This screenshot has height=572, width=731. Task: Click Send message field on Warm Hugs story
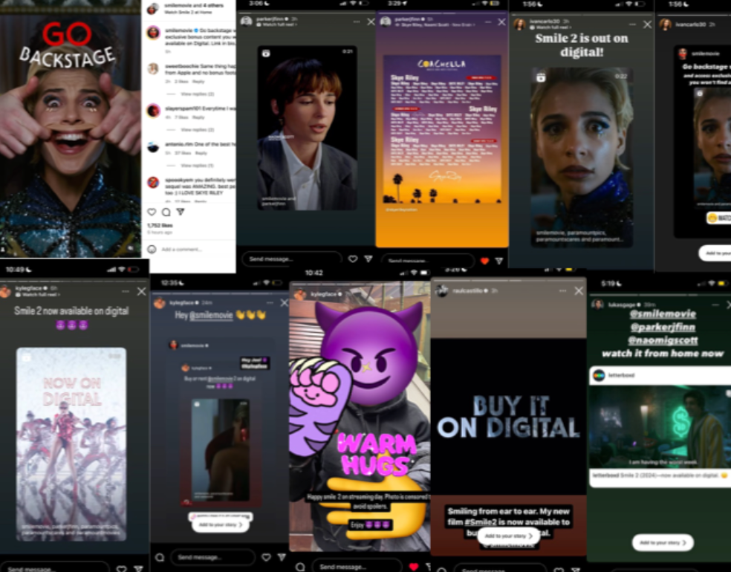click(x=357, y=566)
